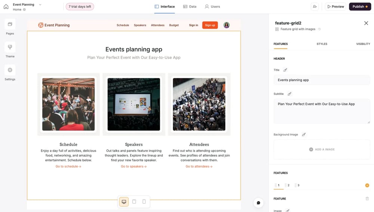Switch to the Styles tab
374x212 pixels.
pos(322,44)
